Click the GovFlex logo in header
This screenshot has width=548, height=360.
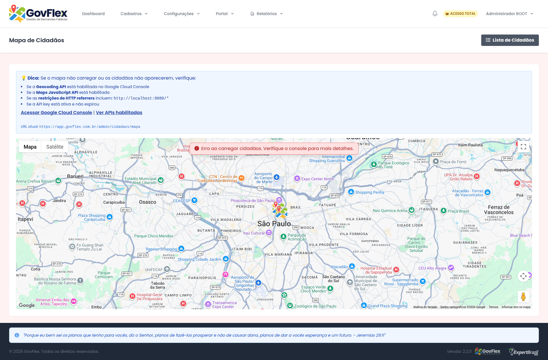click(x=38, y=13)
